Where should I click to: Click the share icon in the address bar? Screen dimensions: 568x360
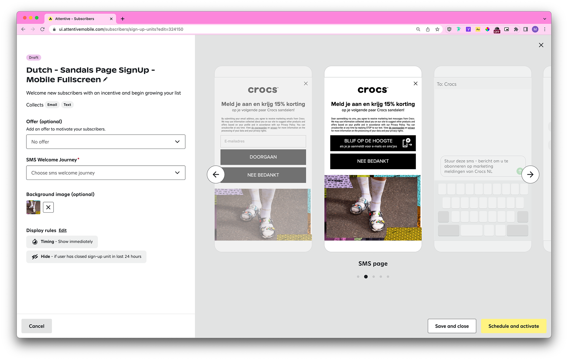pyautogui.click(x=428, y=29)
